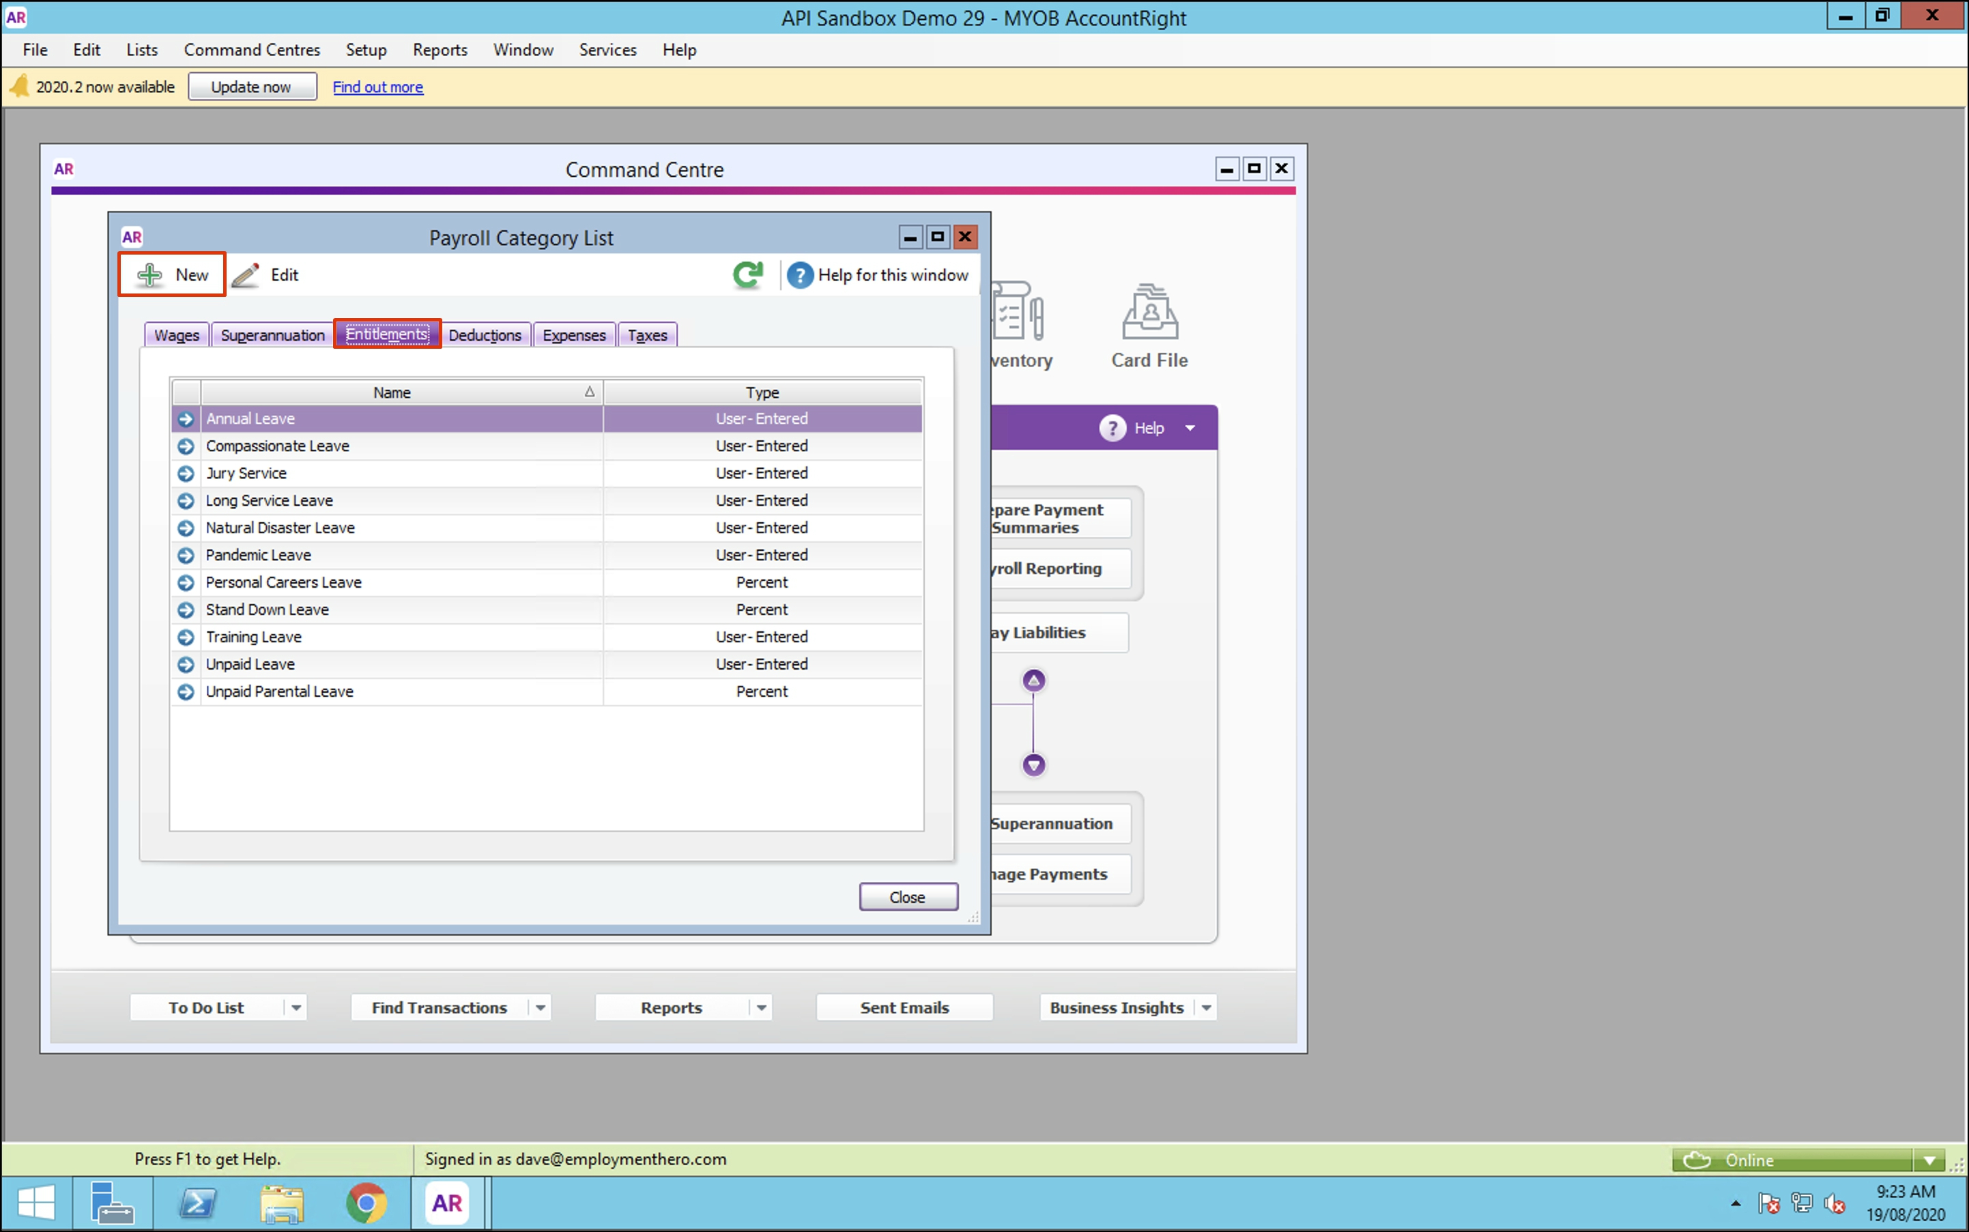Expand the To Do List dropdown arrow

(x=296, y=1008)
